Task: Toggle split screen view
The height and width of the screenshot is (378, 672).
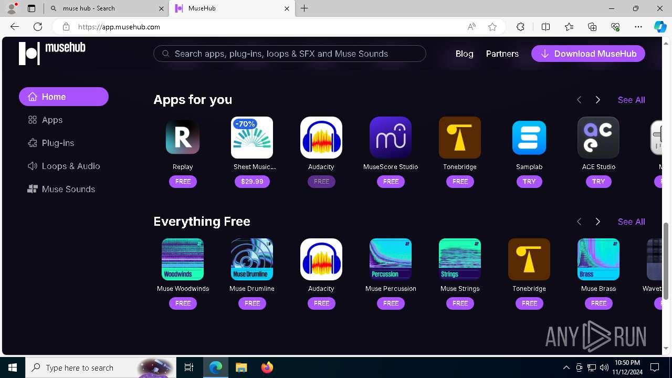Action: tap(545, 27)
